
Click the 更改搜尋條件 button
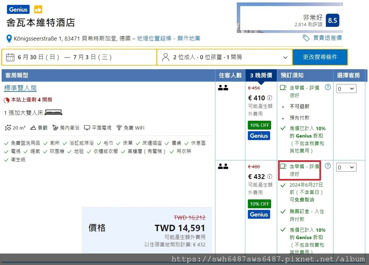tap(320, 57)
